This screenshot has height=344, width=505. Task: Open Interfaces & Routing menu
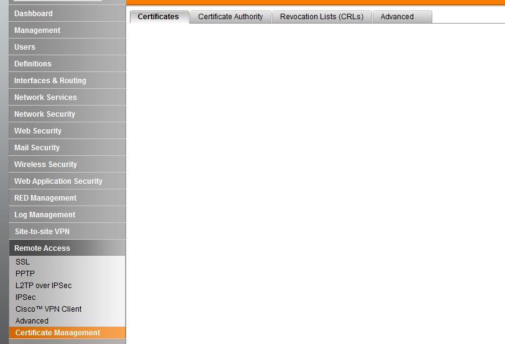pos(50,81)
